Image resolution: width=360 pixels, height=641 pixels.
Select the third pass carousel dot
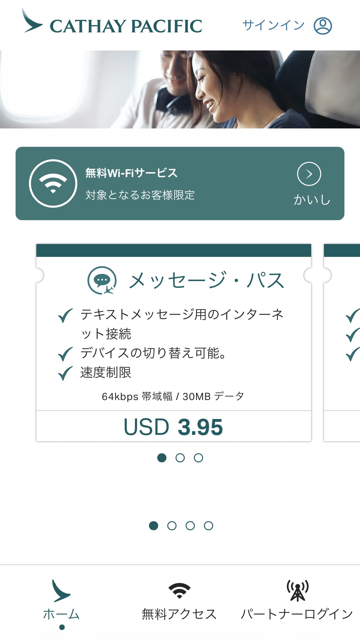coord(198,458)
